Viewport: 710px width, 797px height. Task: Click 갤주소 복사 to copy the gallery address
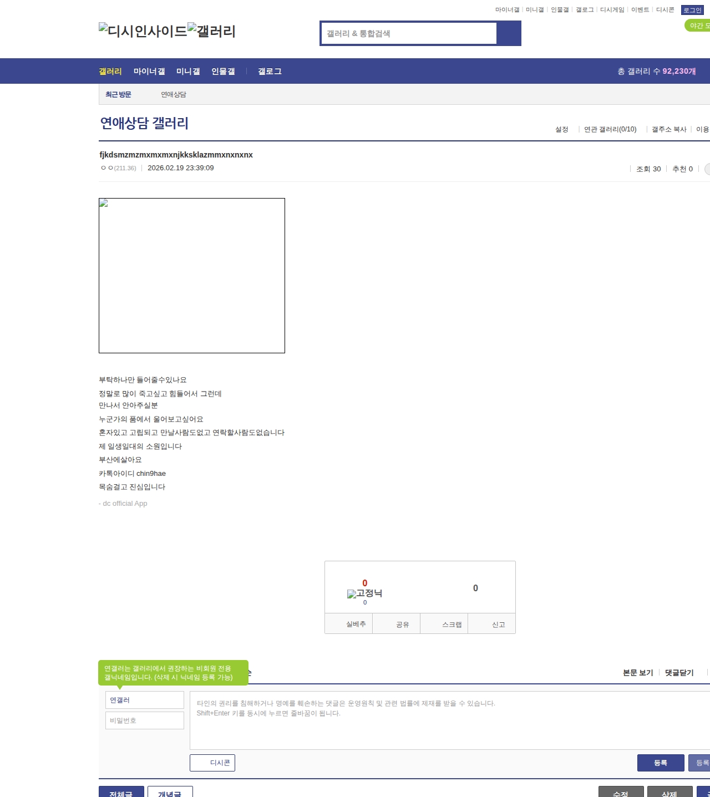(669, 129)
